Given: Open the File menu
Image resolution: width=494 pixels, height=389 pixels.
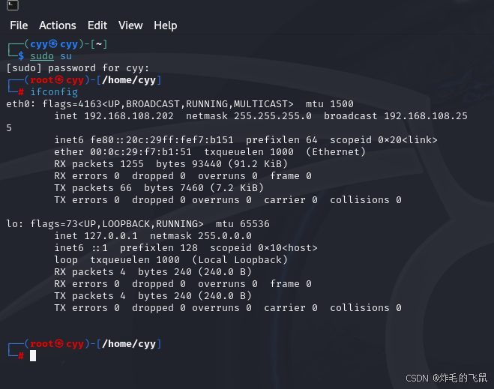Looking at the screenshot, I should click(19, 25).
